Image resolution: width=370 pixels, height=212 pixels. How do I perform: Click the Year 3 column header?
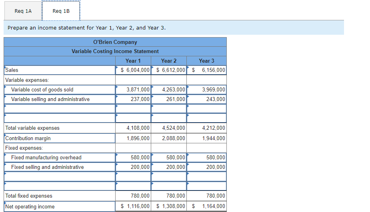coord(207,61)
